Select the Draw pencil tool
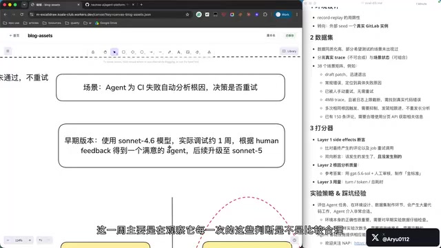The height and width of the screenshot is (248, 441). pos(170,52)
